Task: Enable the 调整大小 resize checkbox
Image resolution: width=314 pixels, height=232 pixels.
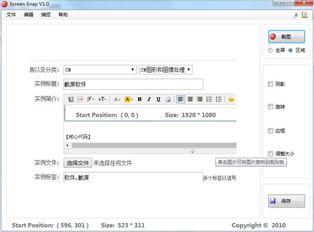Action: pos(270,153)
